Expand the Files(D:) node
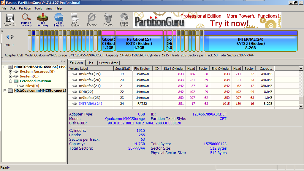 [16, 86]
